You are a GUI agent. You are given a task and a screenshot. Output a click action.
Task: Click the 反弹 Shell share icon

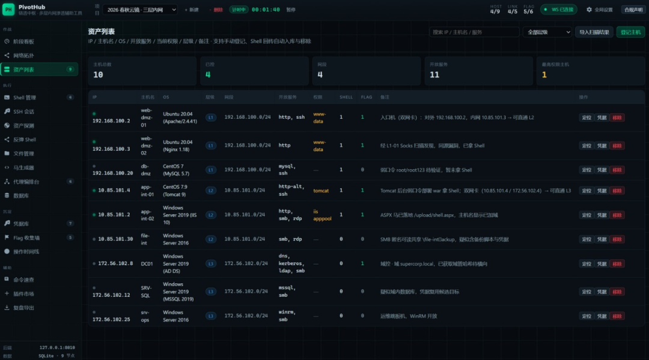[7, 140]
